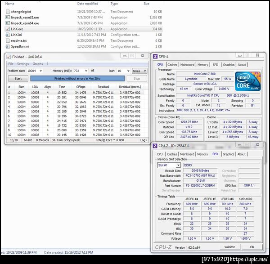Click the CPU-Z purple Z title icon
The image size is (270, 264).
(x=155, y=56)
